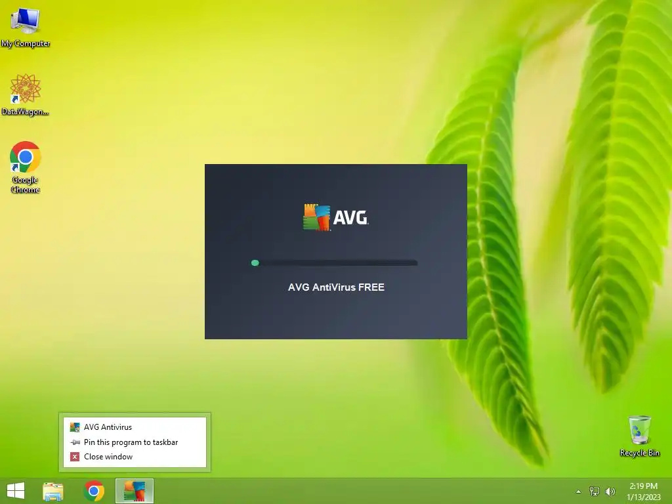
Task: Open the network icon in system tray
Action: point(595,491)
